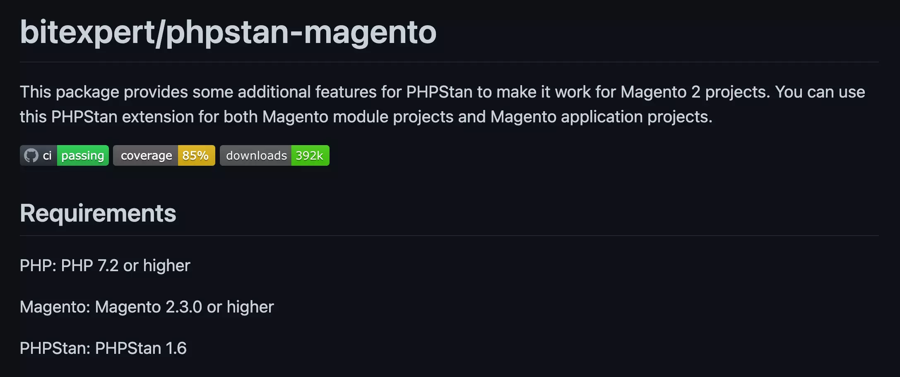Click "Magento module projects" in the description

click(358, 117)
